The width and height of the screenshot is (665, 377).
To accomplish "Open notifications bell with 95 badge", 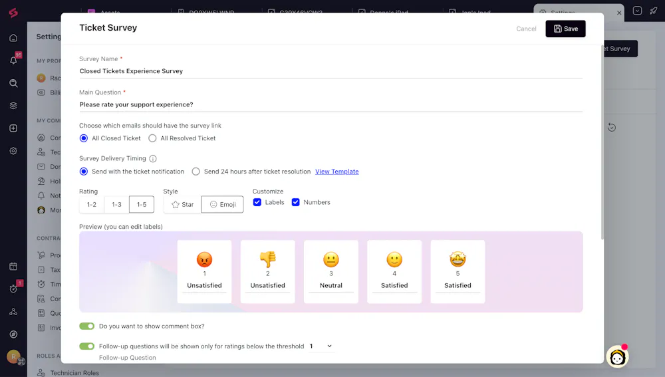I will pyautogui.click(x=13, y=61).
